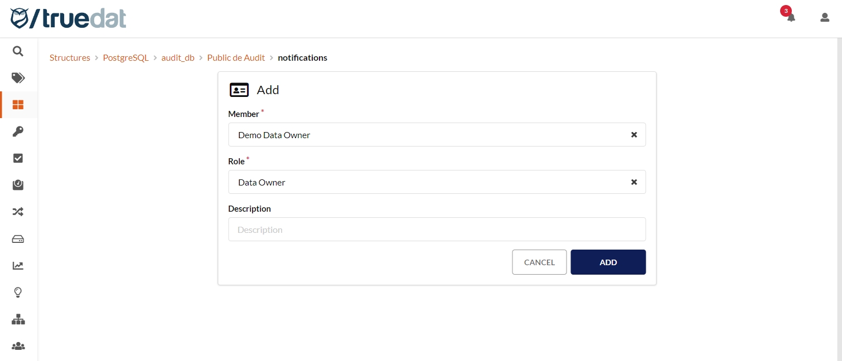Open the line chart icon in sidebar

(18, 266)
